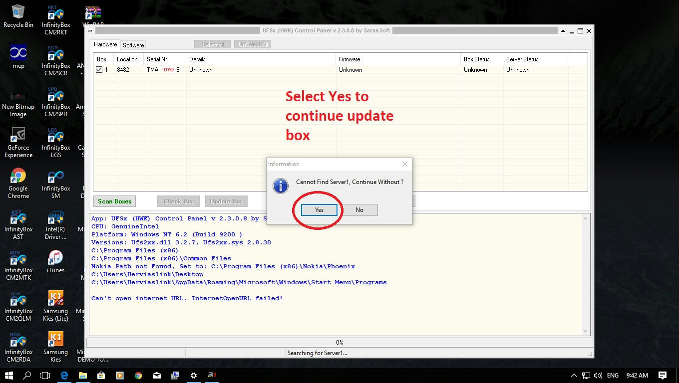This screenshot has height=383, width=679.
Task: Open File Explorer from taskbar
Action: [83, 376]
